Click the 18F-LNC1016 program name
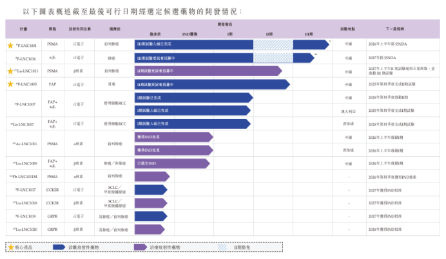The width and height of the screenshot is (446, 259). pyautogui.click(x=26, y=58)
